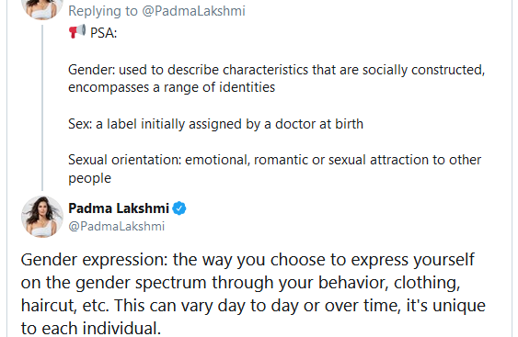The width and height of the screenshot is (518, 337).
Task: Click "haircut, etc. This can vary" line
Action: pyautogui.click(x=253, y=306)
